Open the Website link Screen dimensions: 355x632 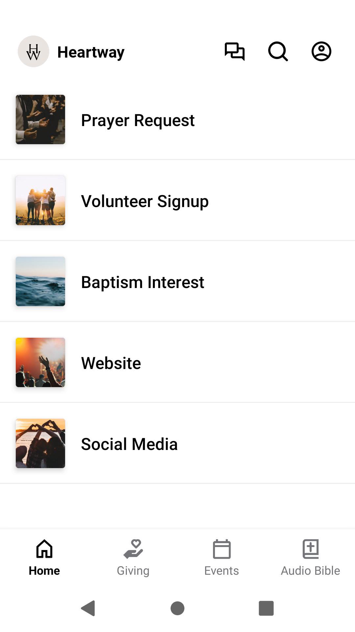pos(111,363)
